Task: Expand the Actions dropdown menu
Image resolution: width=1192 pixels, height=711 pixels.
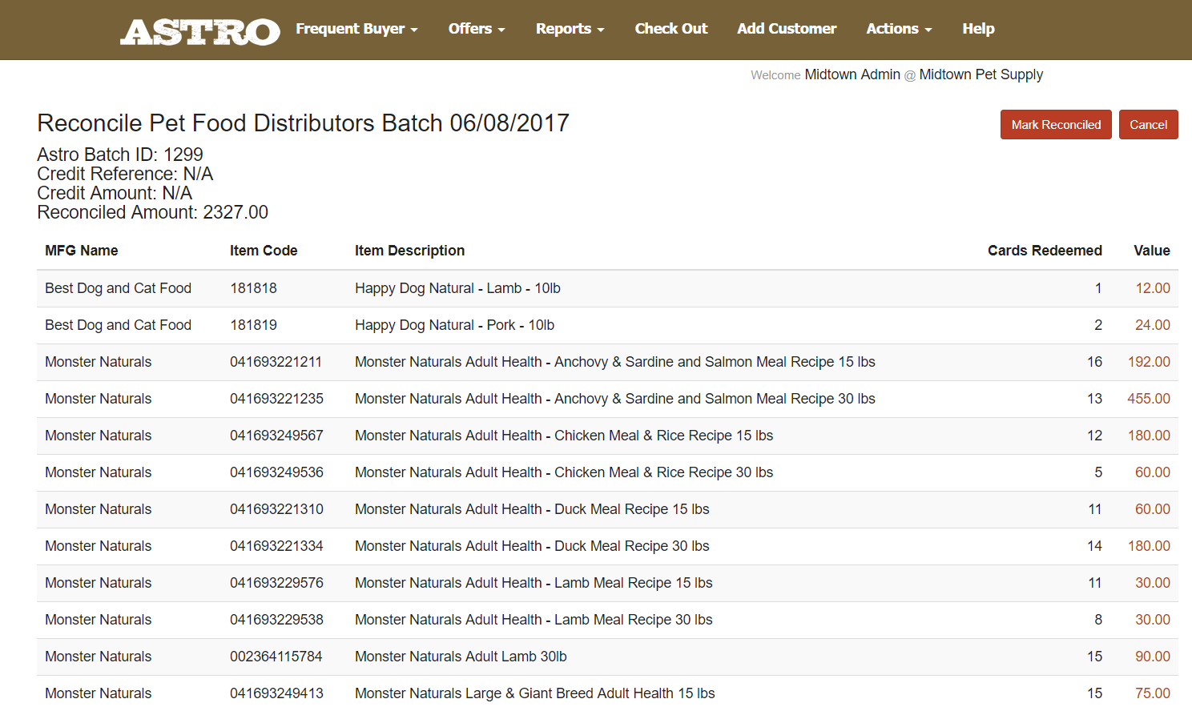Action: [x=899, y=29]
